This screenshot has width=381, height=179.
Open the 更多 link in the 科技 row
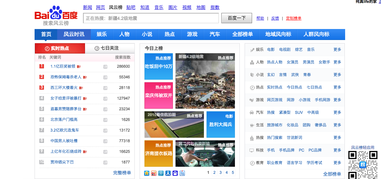point(337,150)
